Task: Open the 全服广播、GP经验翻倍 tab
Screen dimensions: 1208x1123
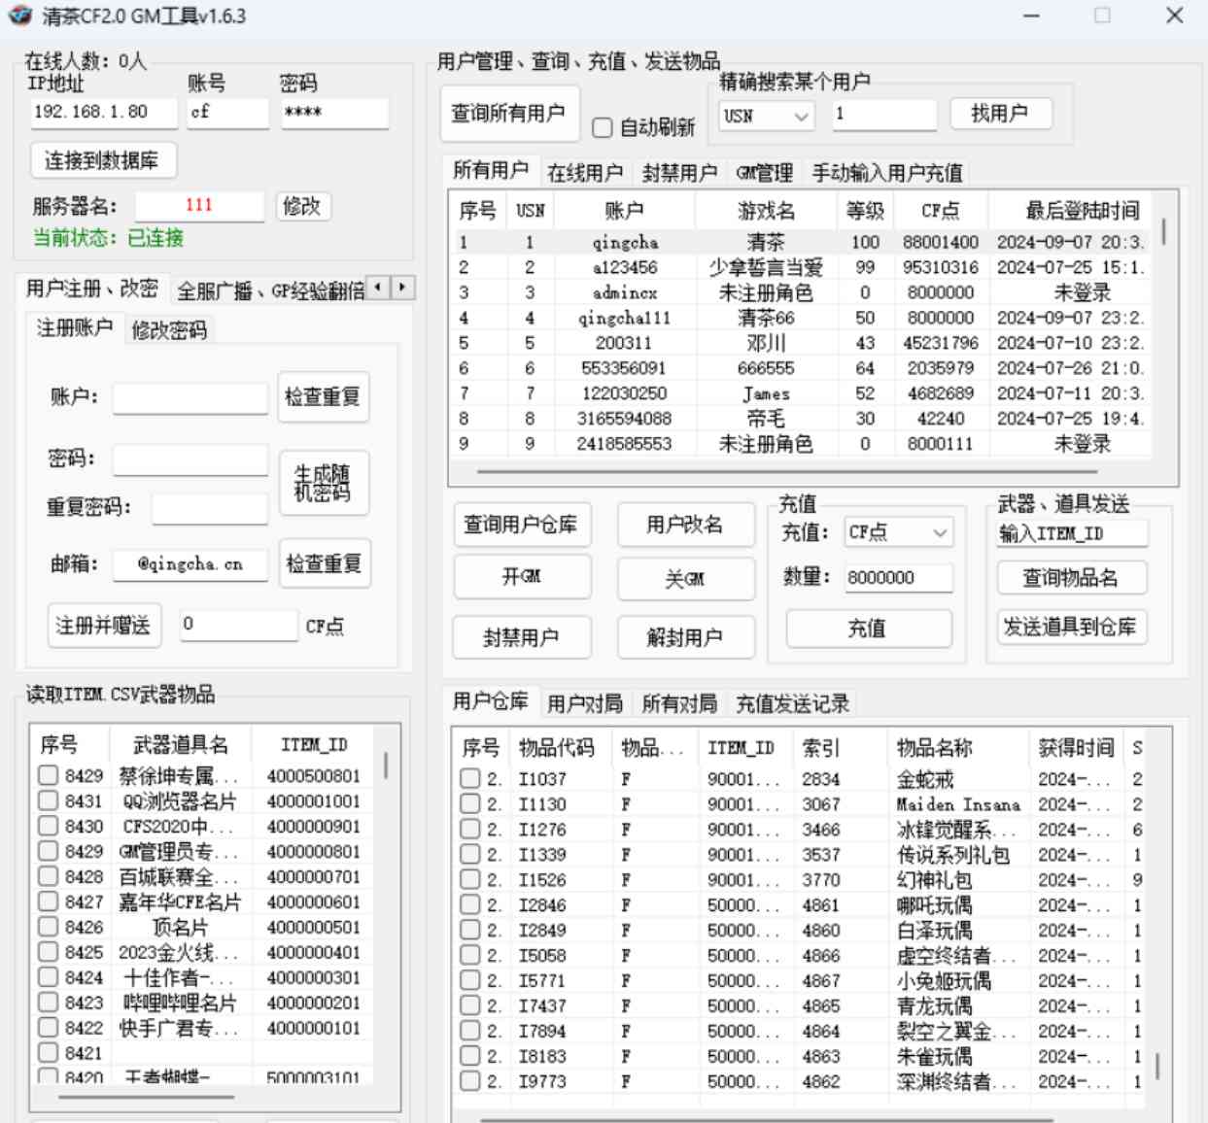Action: (269, 289)
